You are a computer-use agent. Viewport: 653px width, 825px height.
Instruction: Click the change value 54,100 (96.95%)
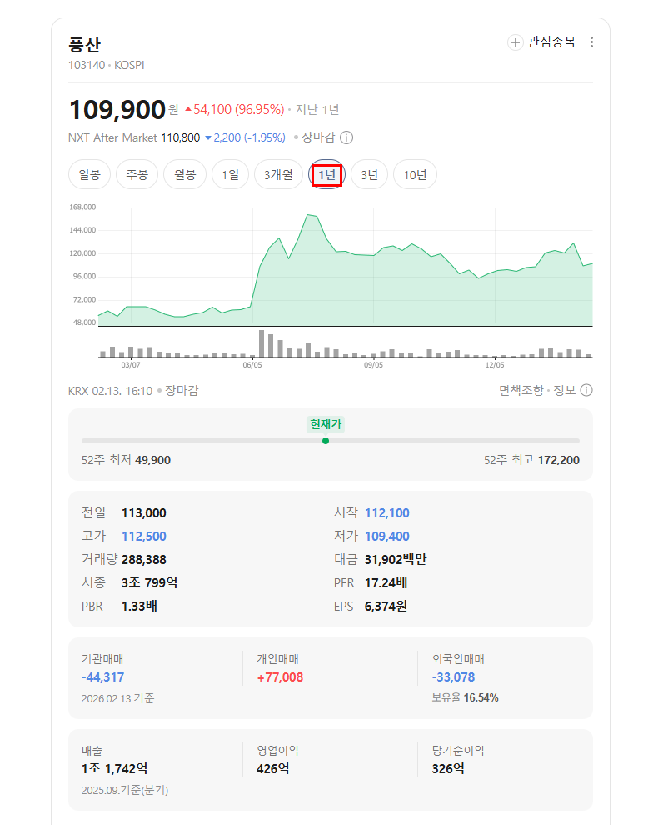[x=239, y=109]
